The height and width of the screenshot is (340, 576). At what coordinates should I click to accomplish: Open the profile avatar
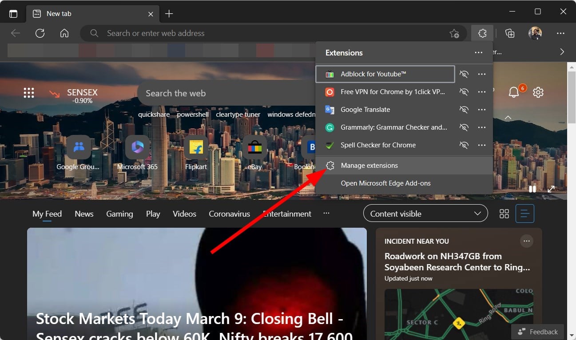point(535,33)
